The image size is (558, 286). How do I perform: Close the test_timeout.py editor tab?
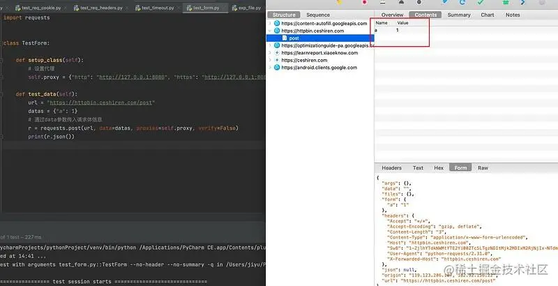179,8
